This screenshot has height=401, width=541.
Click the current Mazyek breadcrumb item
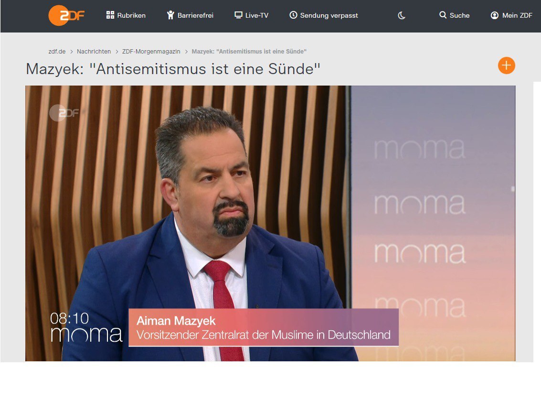coord(249,52)
